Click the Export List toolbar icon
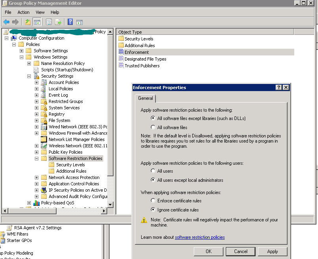 [x=58, y=22]
